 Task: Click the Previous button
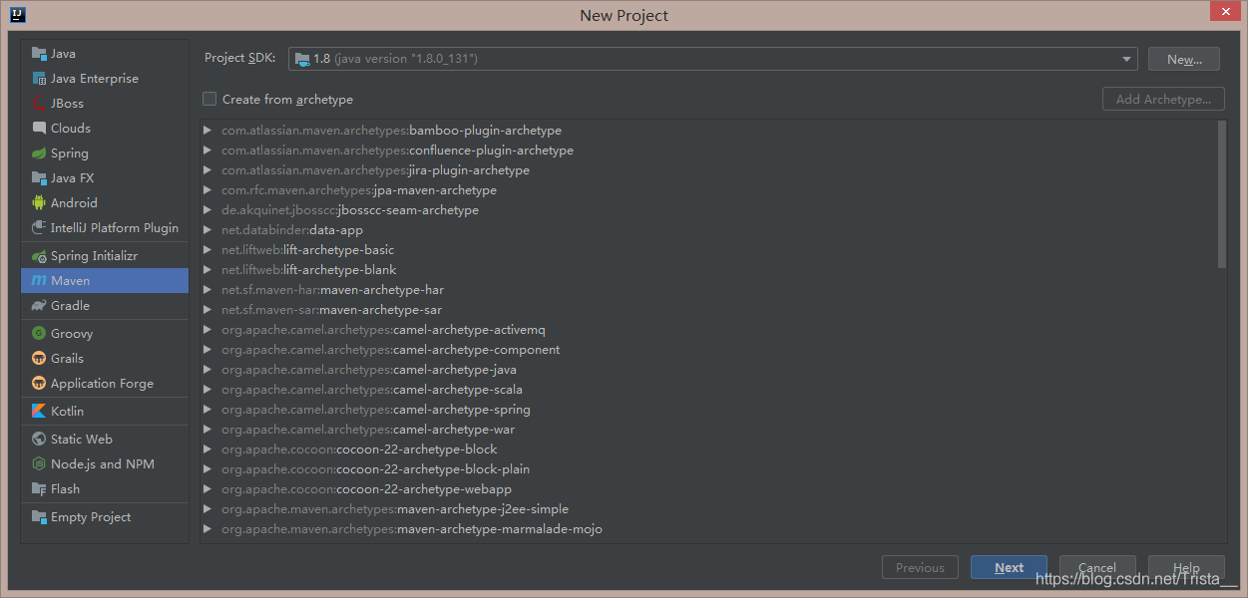[920, 567]
